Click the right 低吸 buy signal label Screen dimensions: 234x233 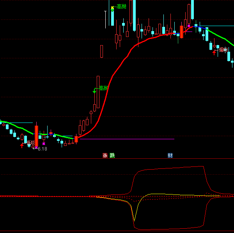pos(223,50)
